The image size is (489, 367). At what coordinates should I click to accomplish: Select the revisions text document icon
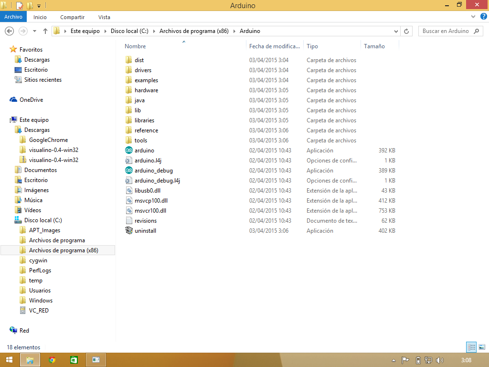click(129, 221)
